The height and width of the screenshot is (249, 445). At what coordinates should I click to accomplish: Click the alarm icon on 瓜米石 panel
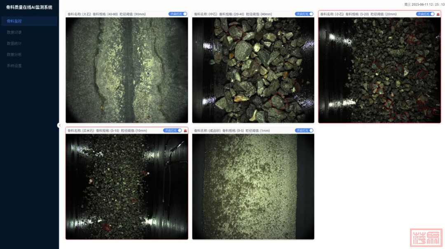(x=185, y=131)
